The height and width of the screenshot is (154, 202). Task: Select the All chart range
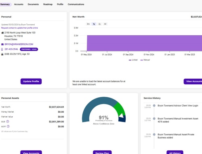tap(105, 24)
